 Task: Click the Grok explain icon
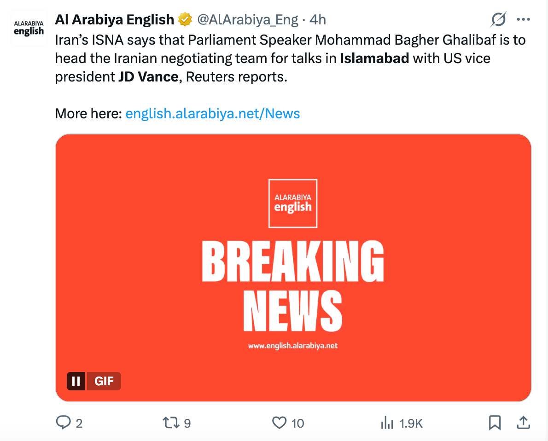[x=498, y=19]
